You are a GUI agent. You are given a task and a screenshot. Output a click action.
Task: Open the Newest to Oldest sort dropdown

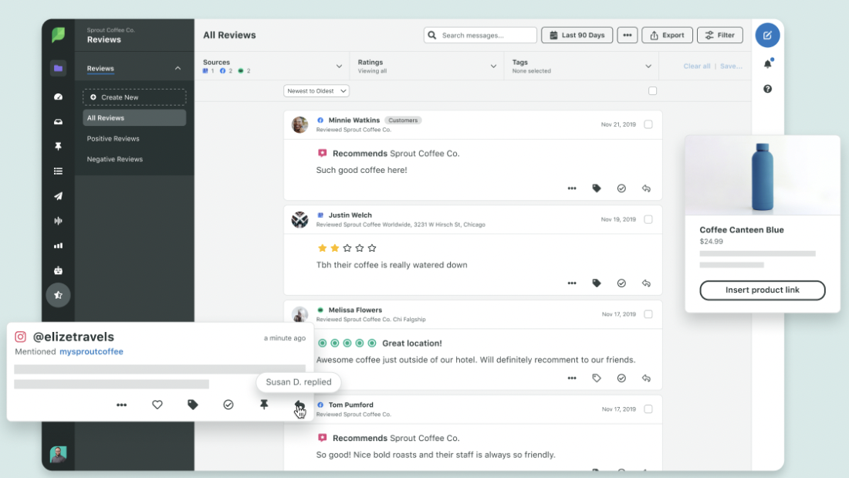coord(316,91)
